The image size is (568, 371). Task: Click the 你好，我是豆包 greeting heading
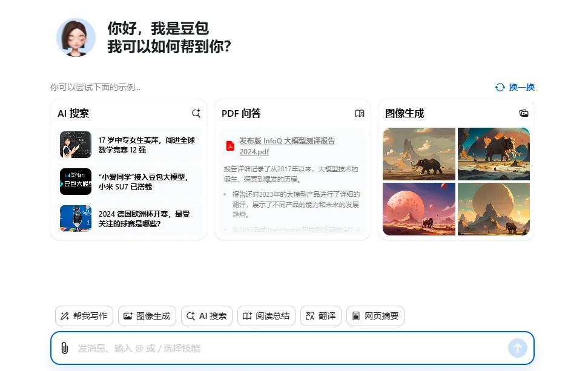(x=158, y=28)
